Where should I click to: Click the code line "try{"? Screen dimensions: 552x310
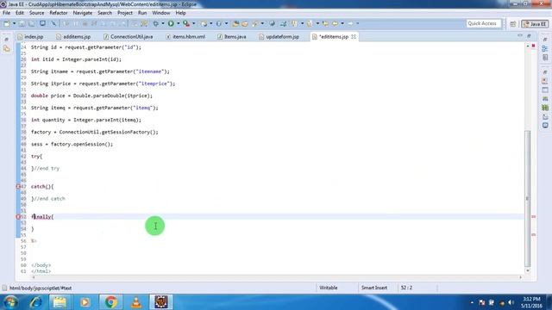(x=36, y=157)
